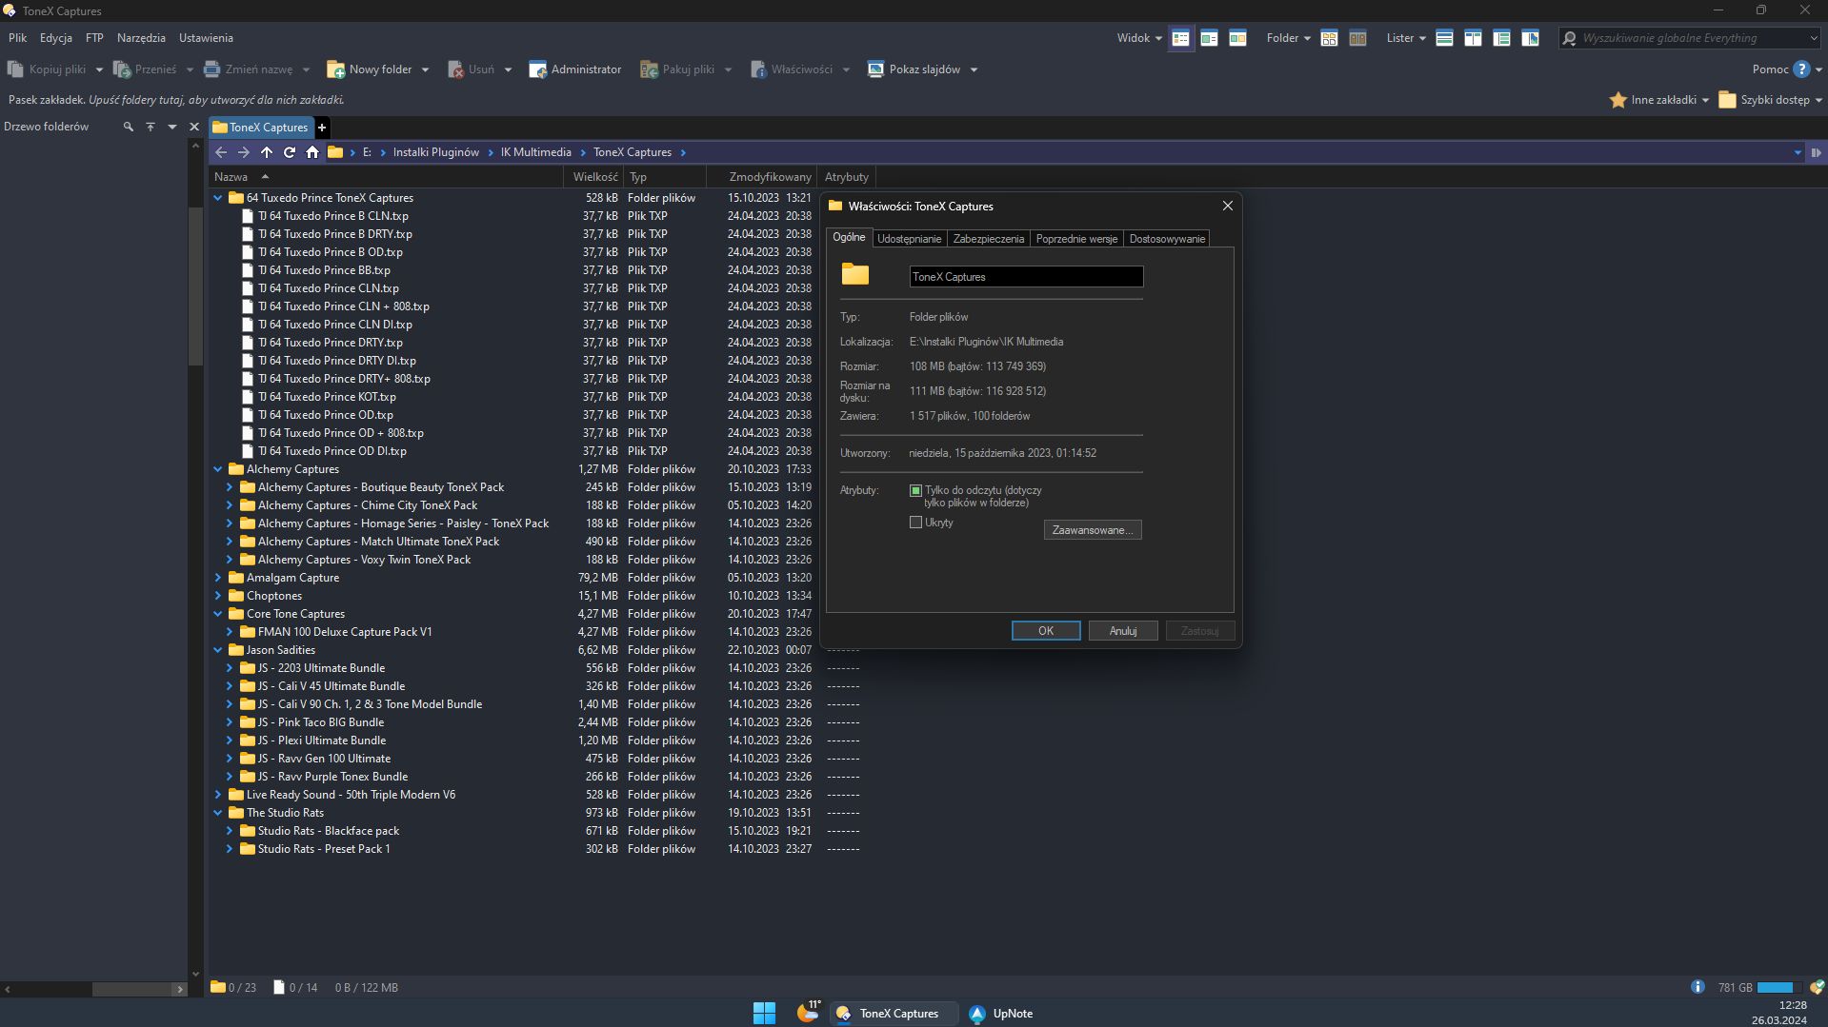
Task: Click the Kopiuj pliki toolbar button
Action: (47, 69)
